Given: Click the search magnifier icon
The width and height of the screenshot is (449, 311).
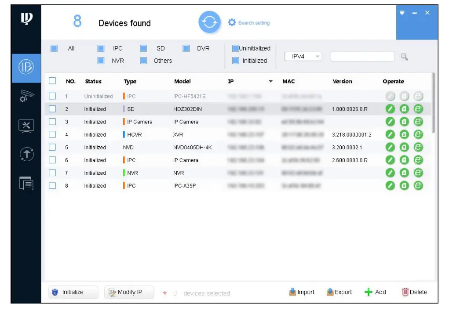Looking at the screenshot, I should [x=404, y=57].
